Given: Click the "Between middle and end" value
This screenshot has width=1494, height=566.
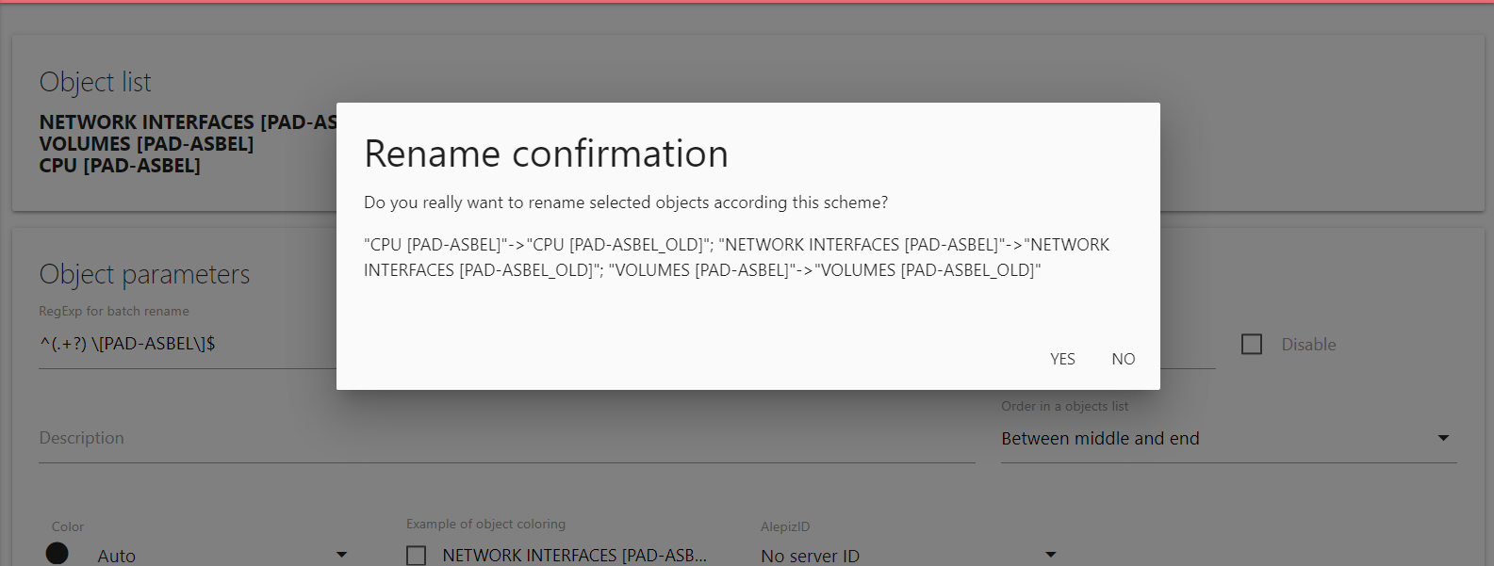Looking at the screenshot, I should click(1100, 439).
